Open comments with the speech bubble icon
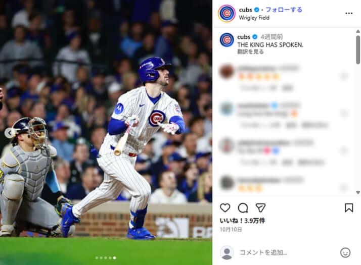Viewport: 361px width, 265px height. [243, 208]
